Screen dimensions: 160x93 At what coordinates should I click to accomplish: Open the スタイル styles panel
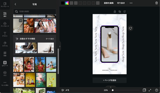click(5, 44)
